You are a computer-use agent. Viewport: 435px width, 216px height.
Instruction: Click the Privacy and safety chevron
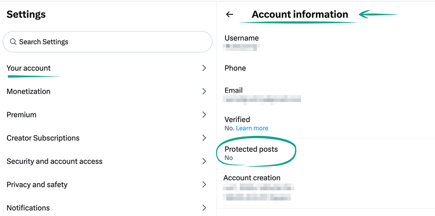[x=204, y=184]
